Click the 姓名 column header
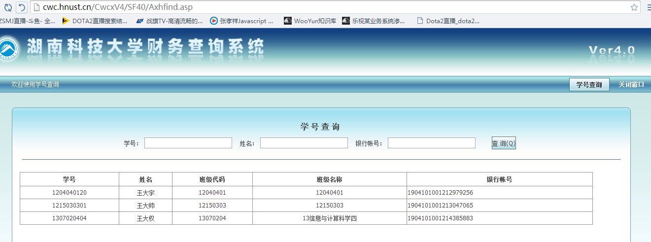 tap(146, 179)
